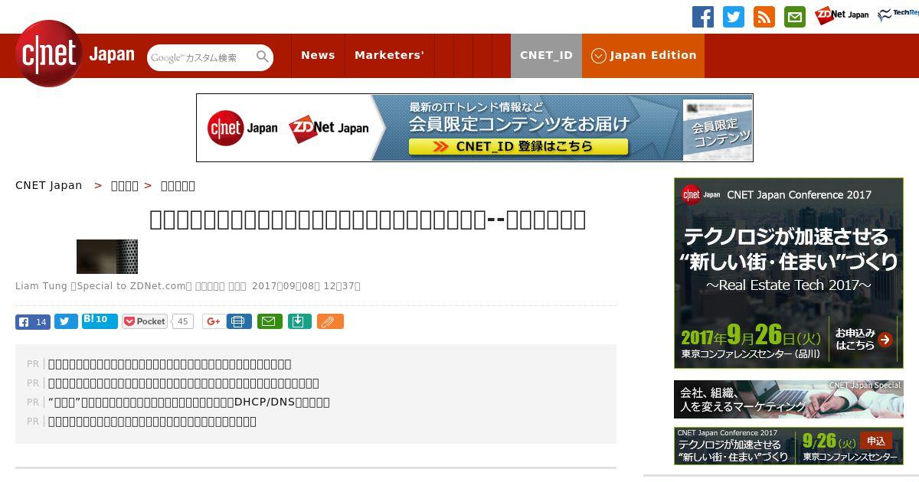The width and height of the screenshot is (919, 482).
Task: Go to CNET Japan home logo
Action: pos(75,54)
